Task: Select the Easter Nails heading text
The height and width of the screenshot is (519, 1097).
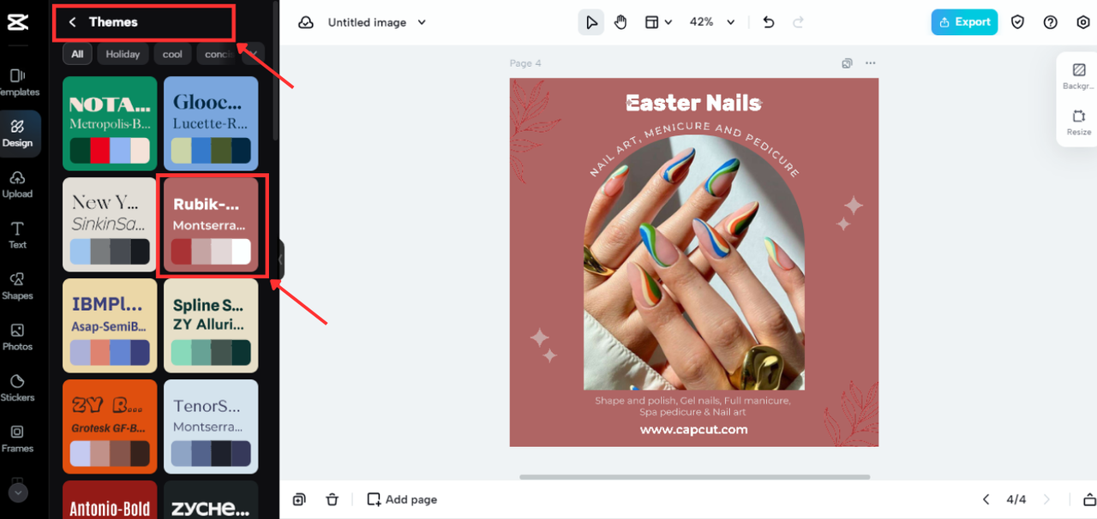Action: tap(693, 104)
